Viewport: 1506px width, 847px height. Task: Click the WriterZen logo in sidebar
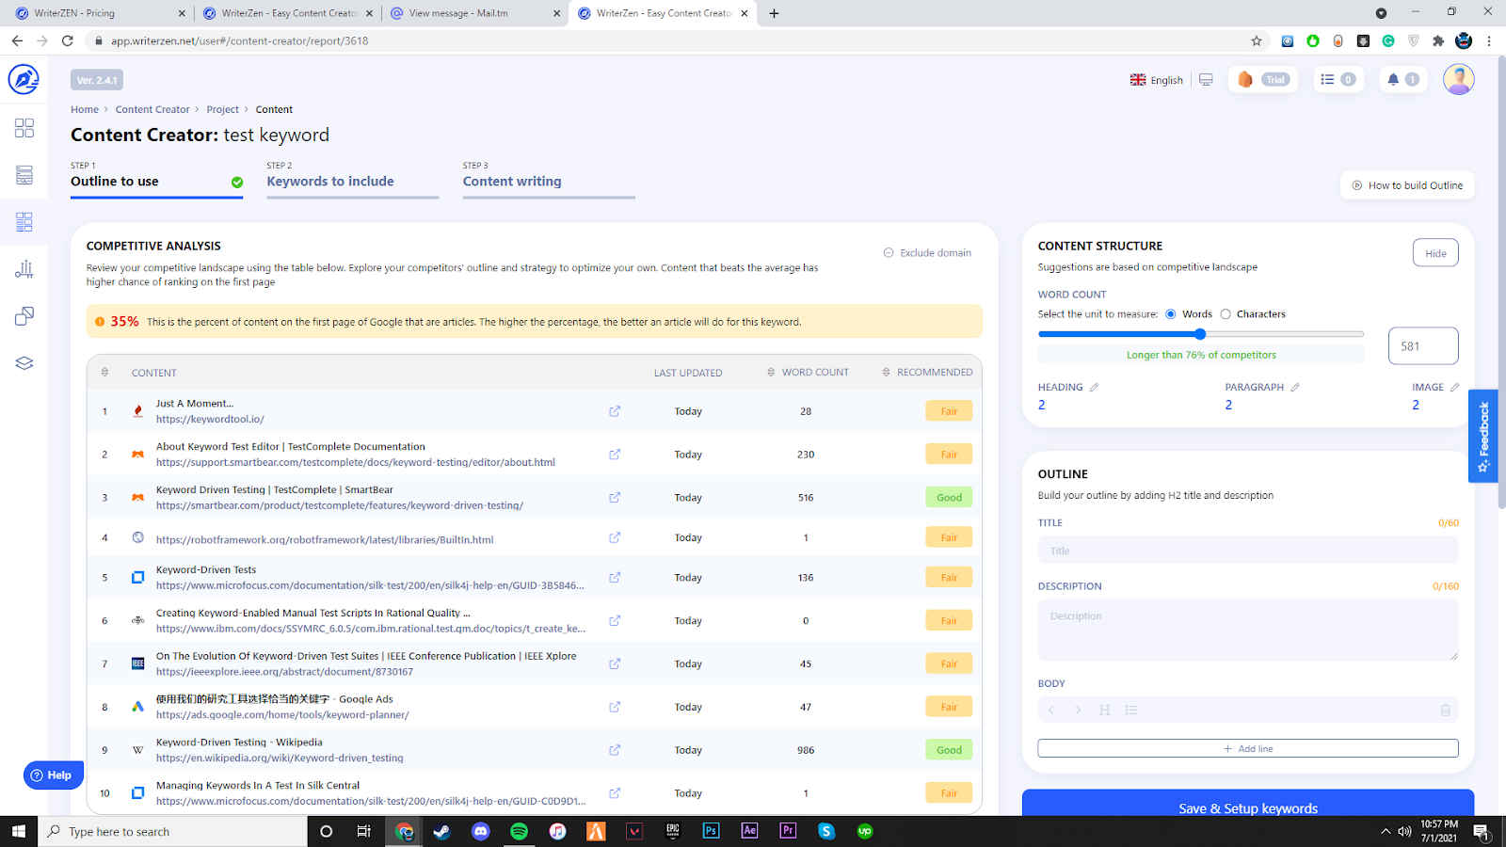tap(24, 79)
